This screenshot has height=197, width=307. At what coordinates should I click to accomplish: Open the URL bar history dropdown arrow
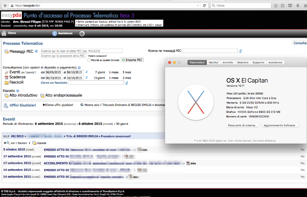click(x=198, y=6)
